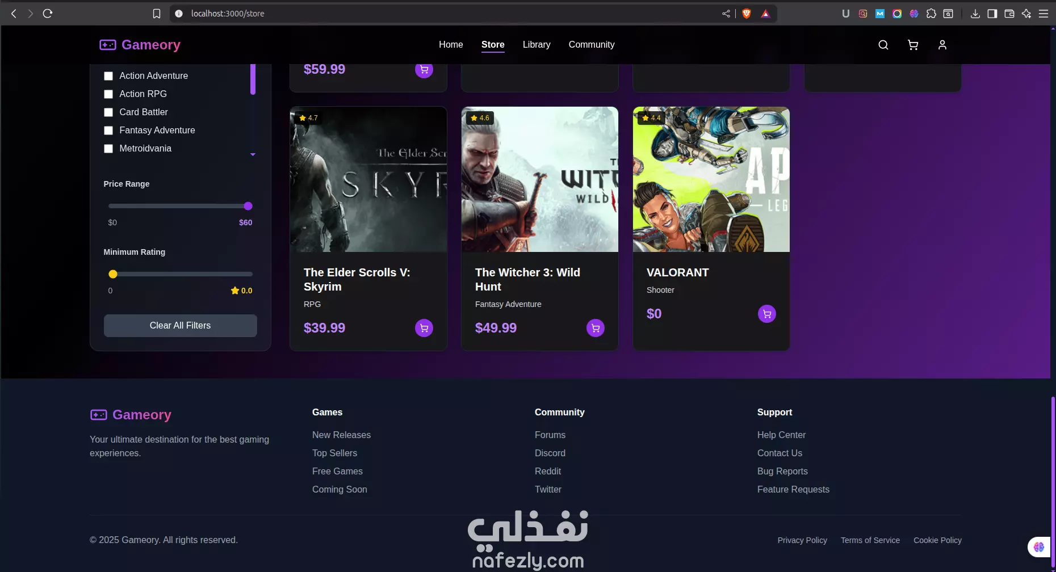The width and height of the screenshot is (1056, 572).
Task: Click the Gameory logo in the footer
Action: (x=131, y=415)
